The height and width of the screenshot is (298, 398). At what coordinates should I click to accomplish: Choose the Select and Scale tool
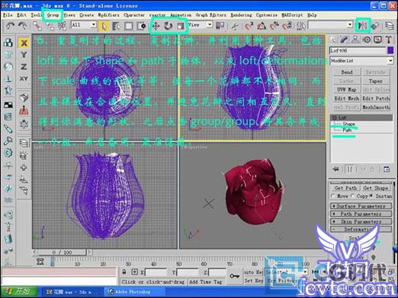click(x=181, y=26)
